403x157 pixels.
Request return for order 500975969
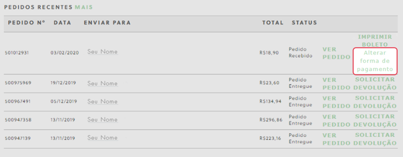(x=375, y=84)
